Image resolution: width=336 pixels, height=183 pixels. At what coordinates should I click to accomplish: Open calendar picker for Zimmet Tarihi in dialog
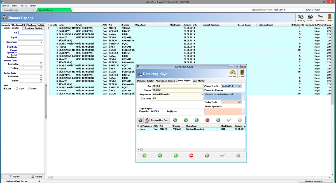pyautogui.click(x=239, y=86)
